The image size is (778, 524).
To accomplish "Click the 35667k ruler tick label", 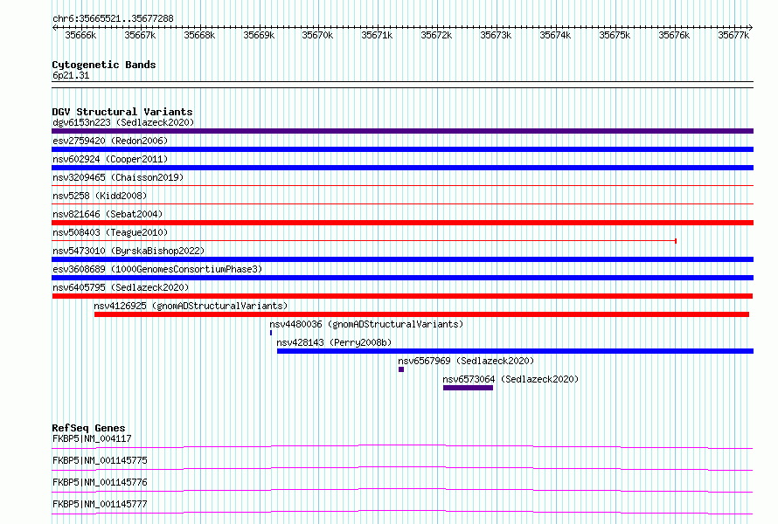I will [x=140, y=35].
